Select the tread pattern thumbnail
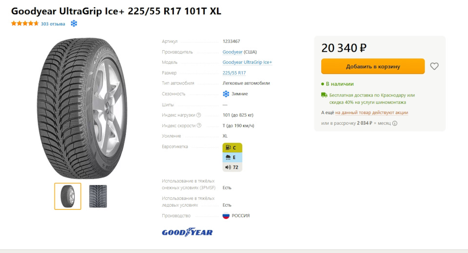The width and height of the screenshot is (468, 253). tap(98, 196)
